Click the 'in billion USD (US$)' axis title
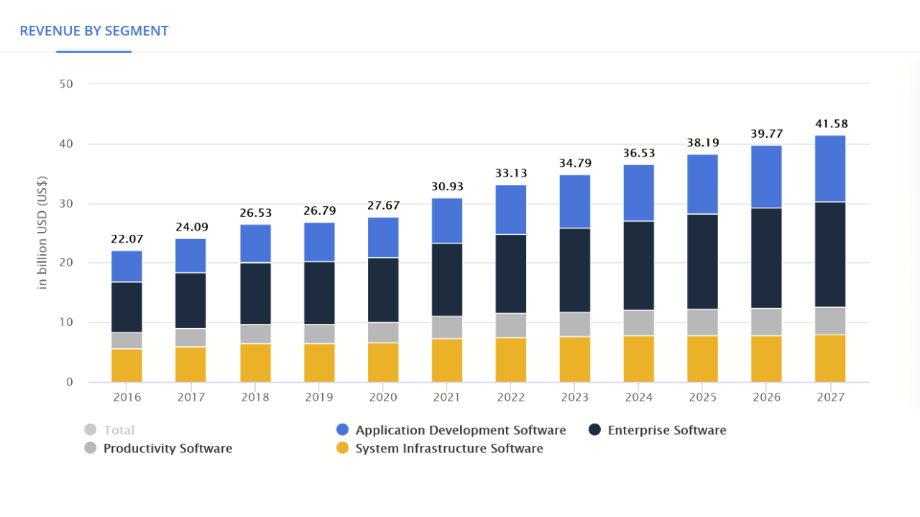The image size is (920, 517). tap(42, 233)
